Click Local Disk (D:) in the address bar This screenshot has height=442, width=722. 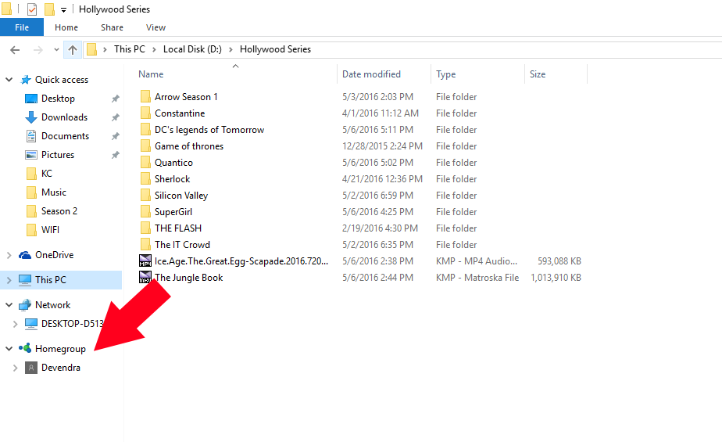192,49
